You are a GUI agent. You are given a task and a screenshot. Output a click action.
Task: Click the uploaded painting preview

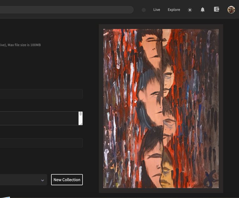(x=161, y=108)
